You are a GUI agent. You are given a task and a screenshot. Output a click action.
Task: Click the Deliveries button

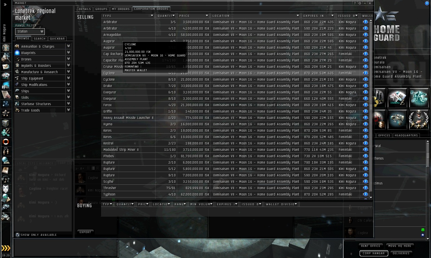tap(401, 253)
